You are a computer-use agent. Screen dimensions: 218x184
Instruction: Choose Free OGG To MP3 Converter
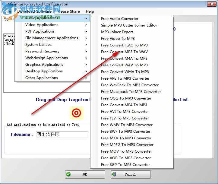pos(132,98)
